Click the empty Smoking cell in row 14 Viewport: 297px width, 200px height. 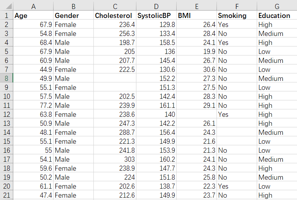coord(236,132)
